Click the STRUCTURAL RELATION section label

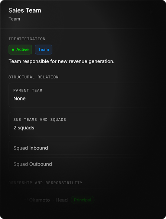click(x=34, y=77)
